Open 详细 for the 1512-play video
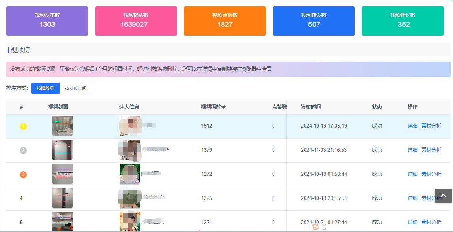This screenshot has width=453, height=232. click(412, 126)
